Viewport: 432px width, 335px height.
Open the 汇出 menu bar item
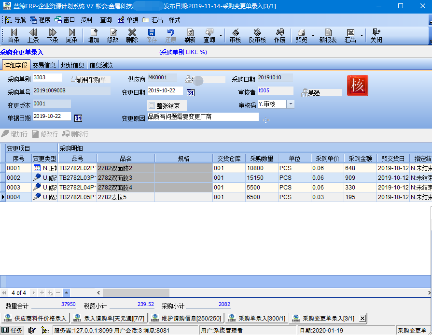pos(153,20)
